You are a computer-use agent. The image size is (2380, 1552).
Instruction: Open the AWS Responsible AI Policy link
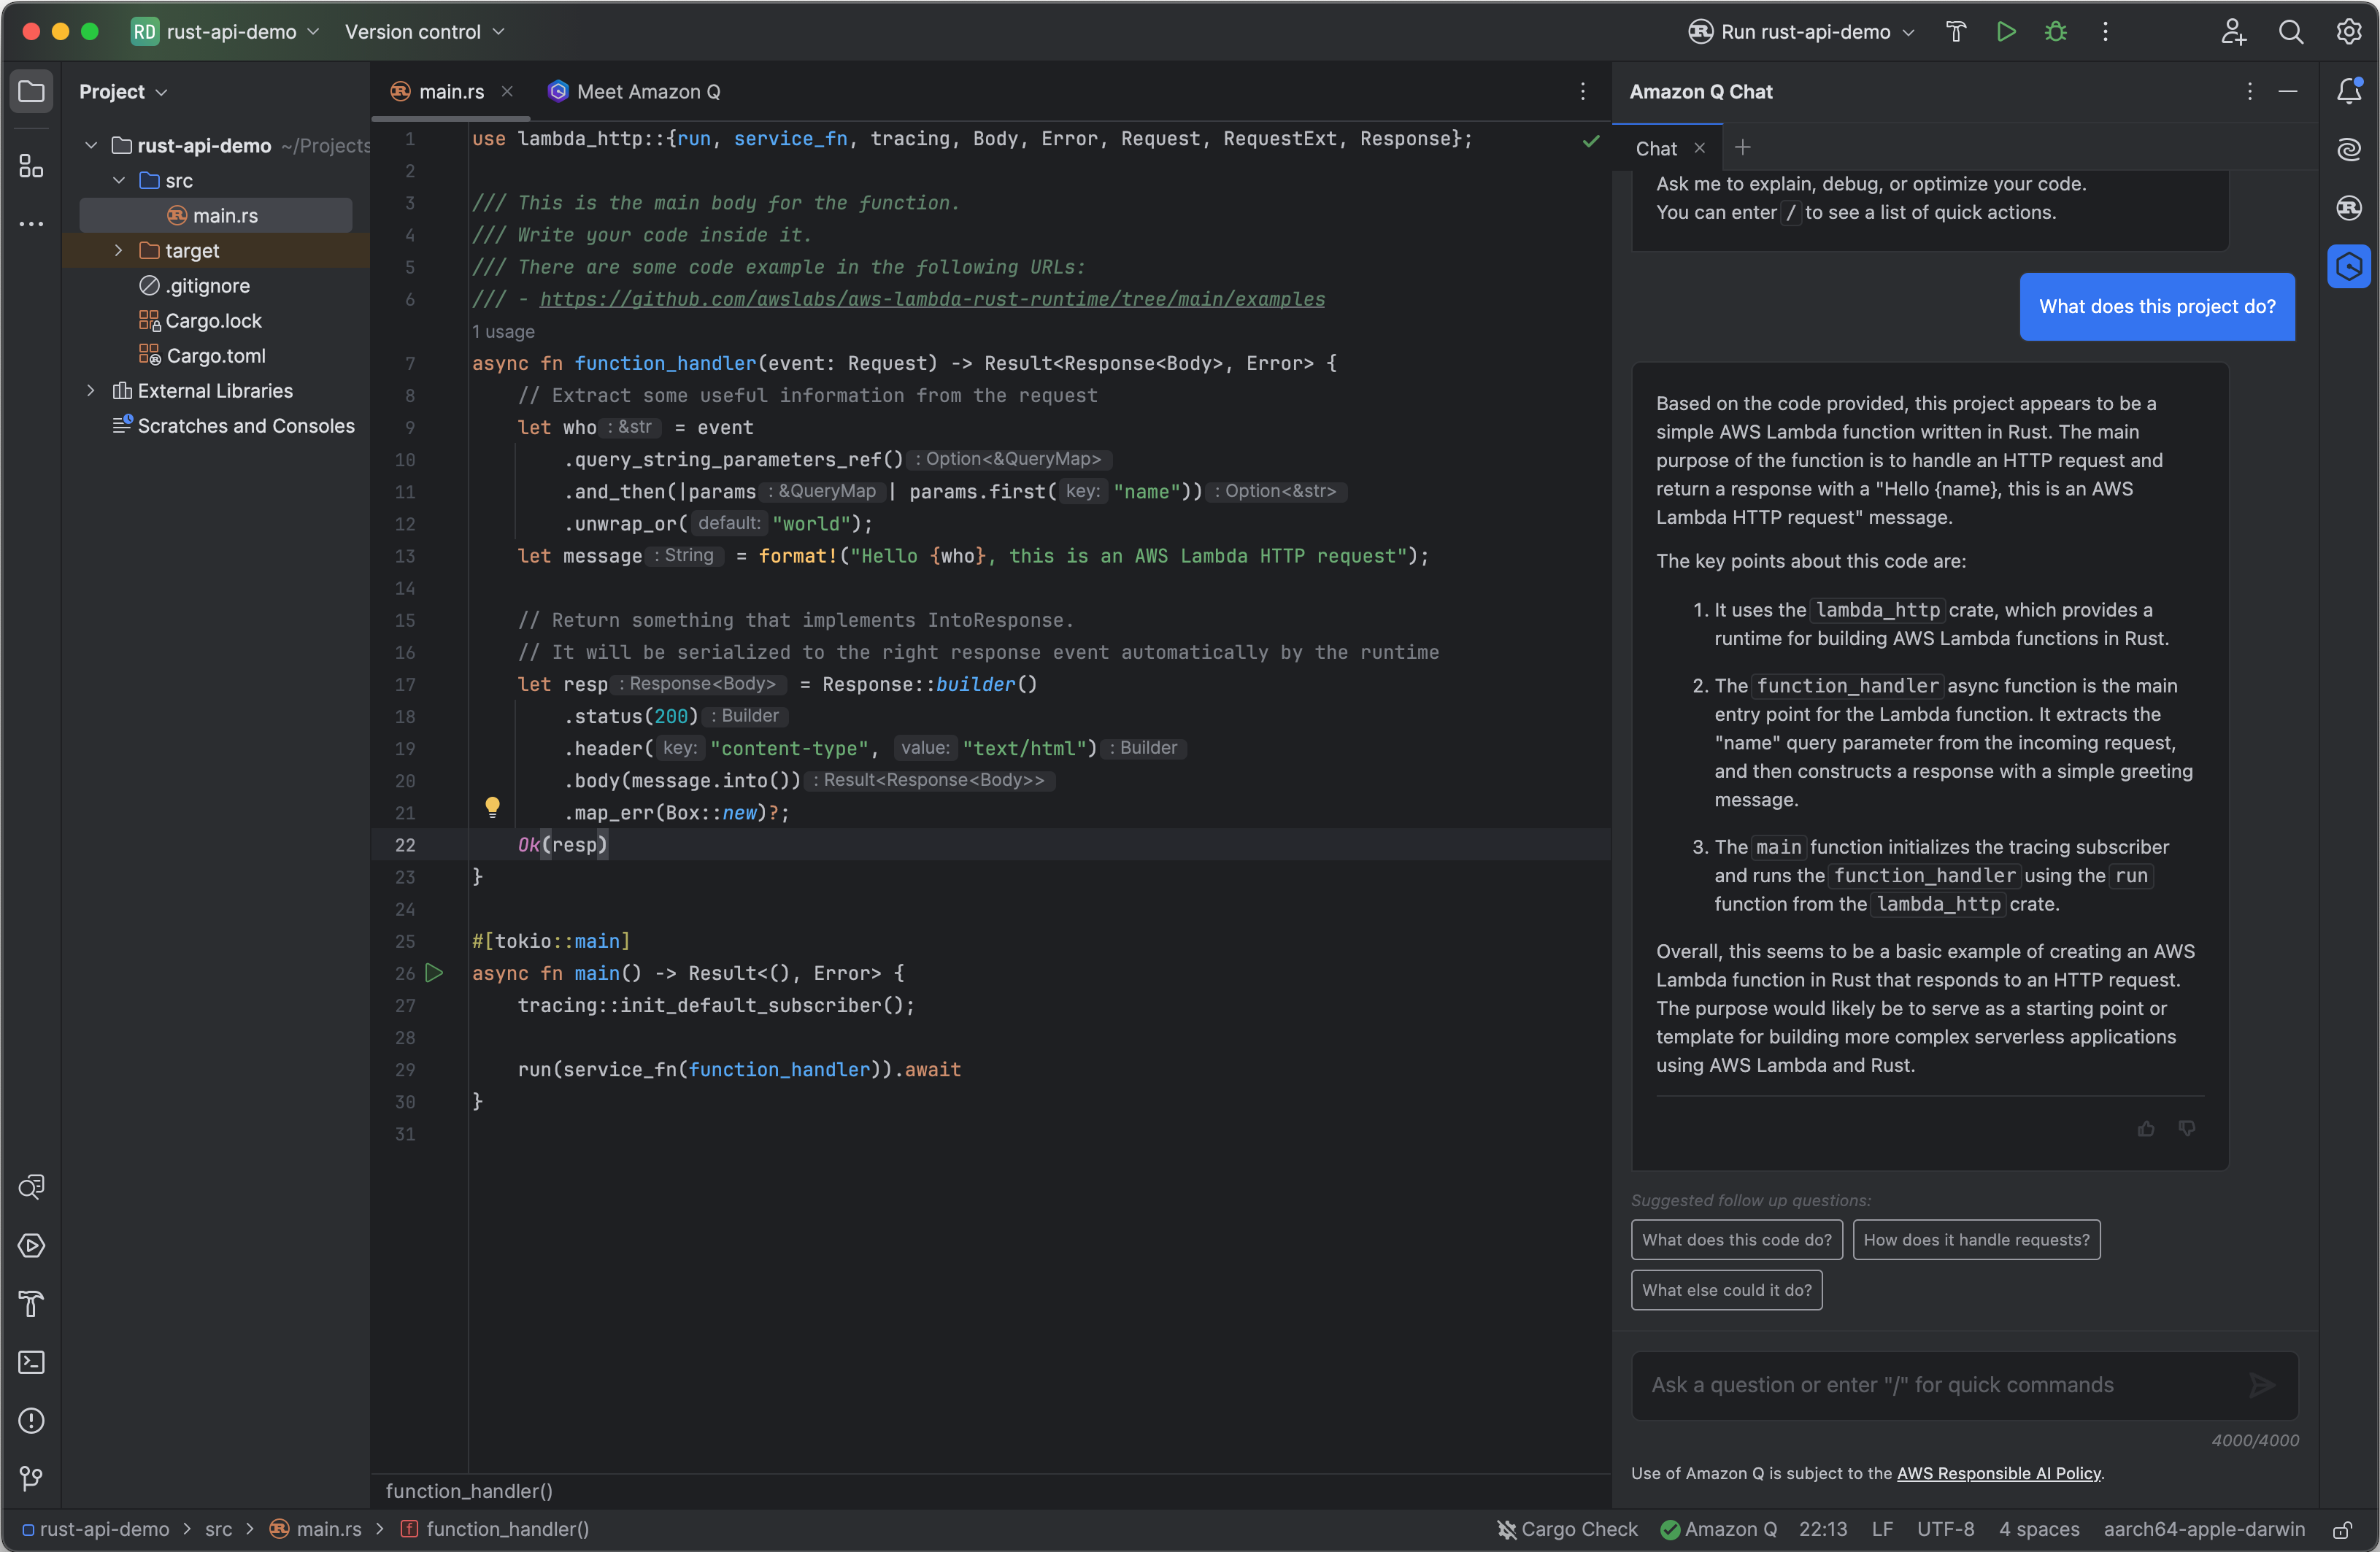(x=1999, y=1473)
